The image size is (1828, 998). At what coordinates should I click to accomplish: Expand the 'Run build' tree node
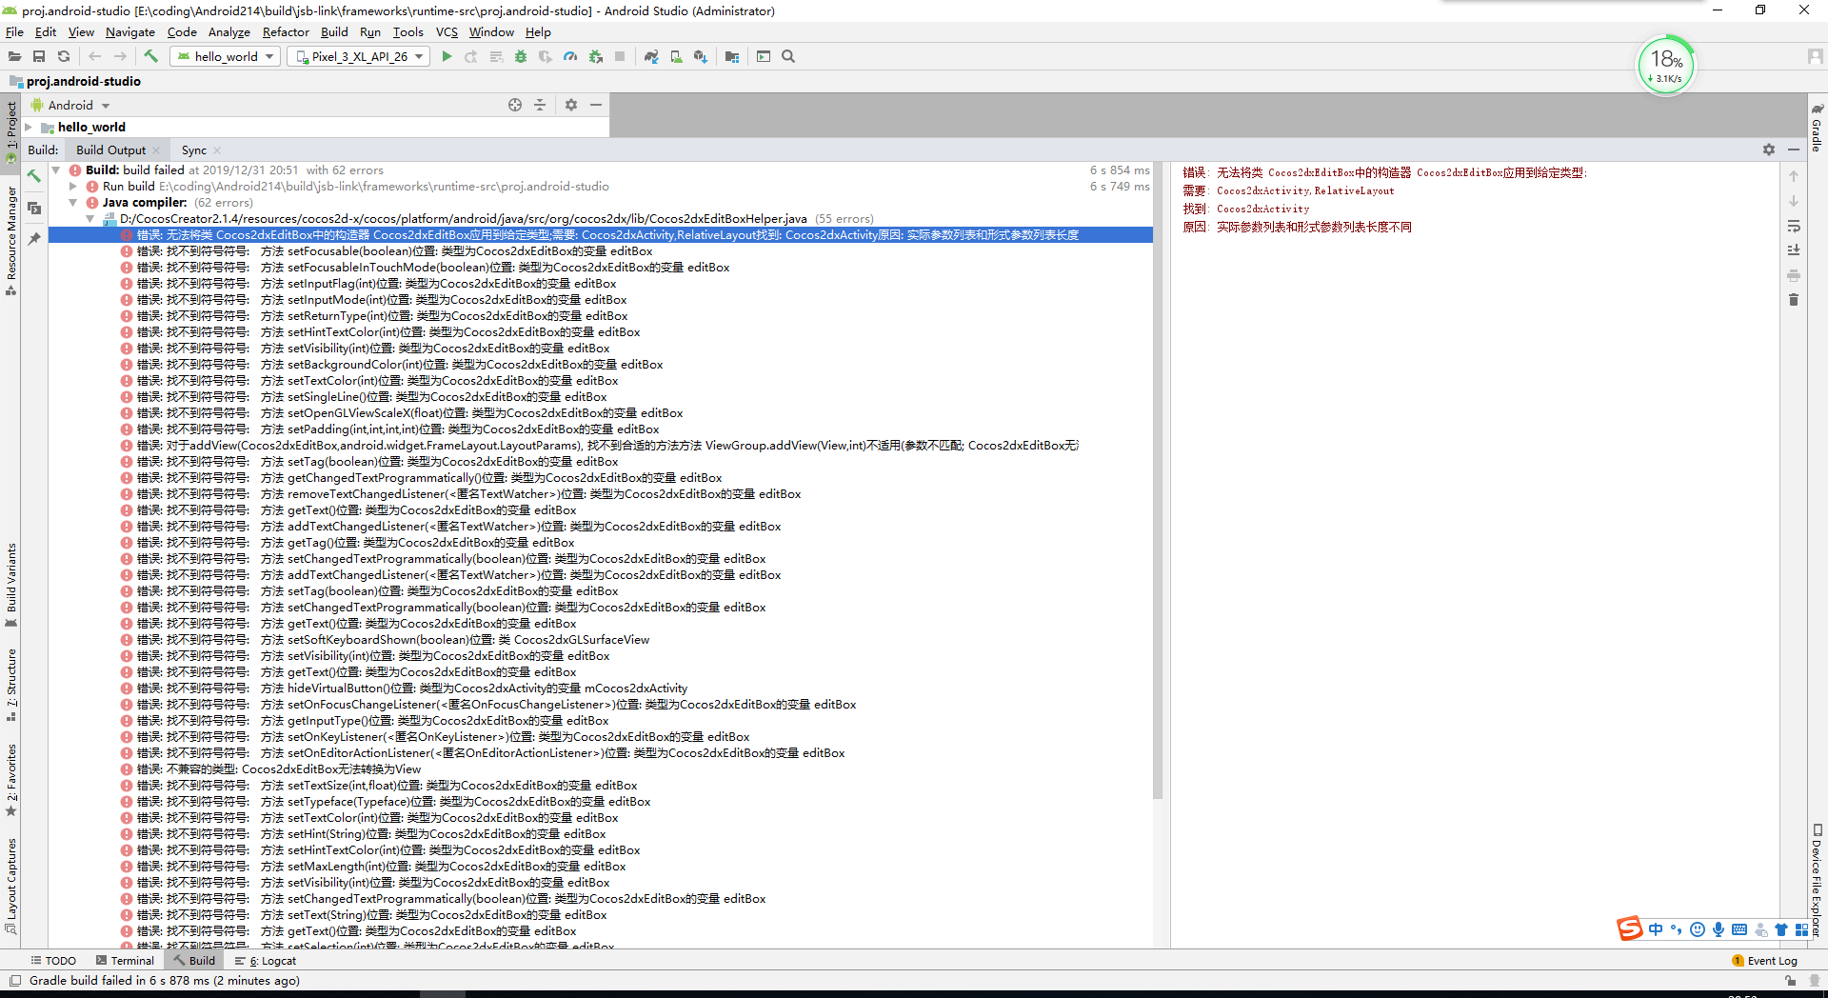coord(73,187)
